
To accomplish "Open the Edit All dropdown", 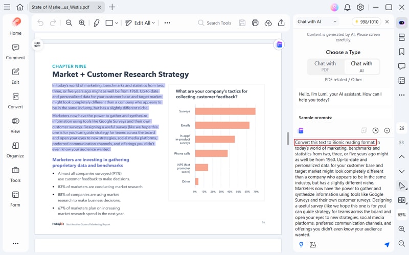I will (140, 23).
